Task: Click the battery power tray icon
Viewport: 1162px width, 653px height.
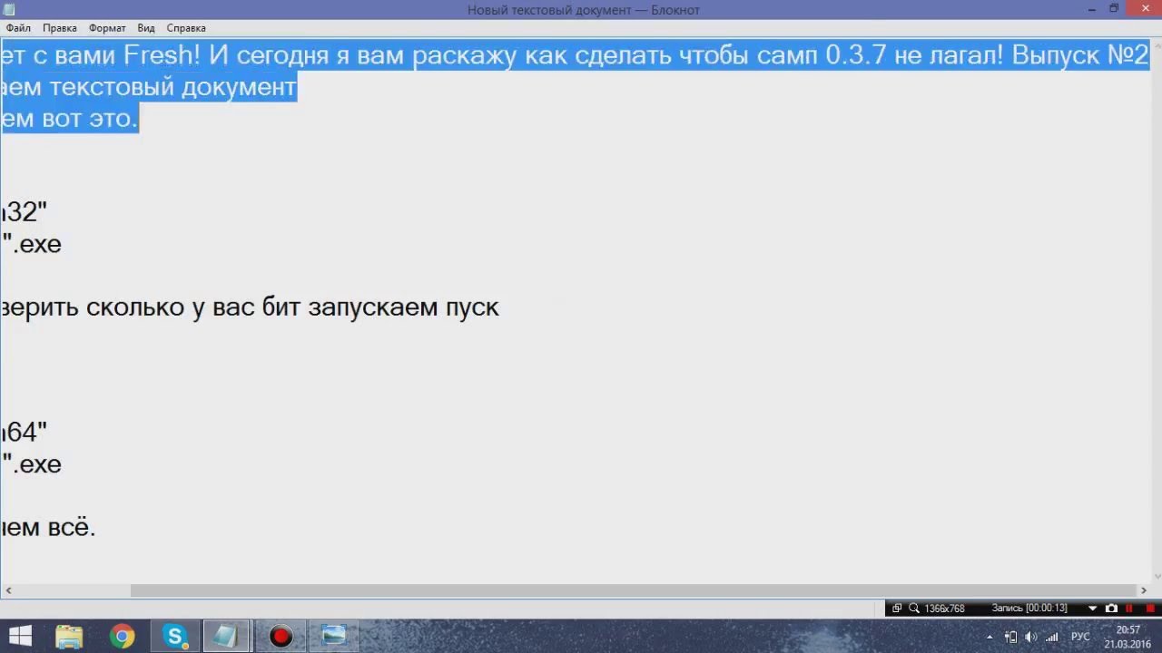Action: pos(1010,637)
